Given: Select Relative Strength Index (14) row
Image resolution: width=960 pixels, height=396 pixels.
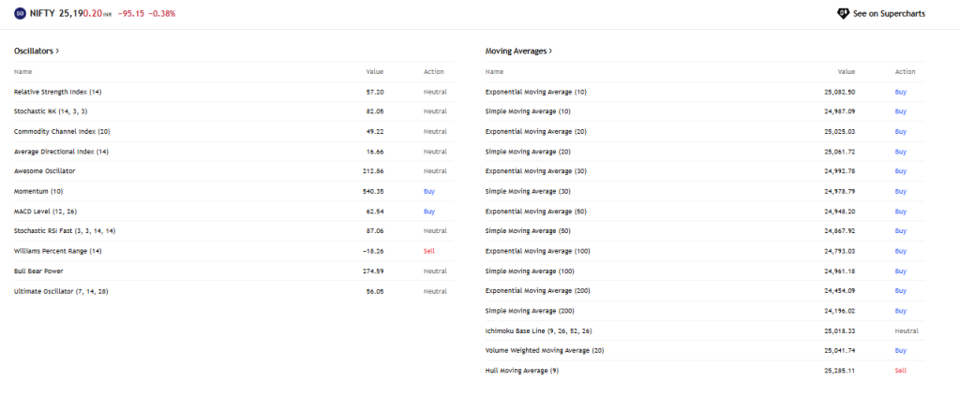Looking at the screenshot, I should [57, 92].
